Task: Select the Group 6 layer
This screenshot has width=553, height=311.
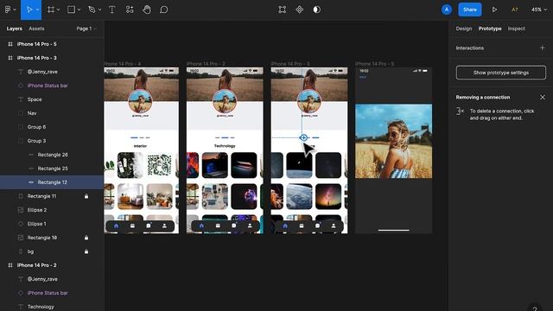Action: [x=52, y=127]
